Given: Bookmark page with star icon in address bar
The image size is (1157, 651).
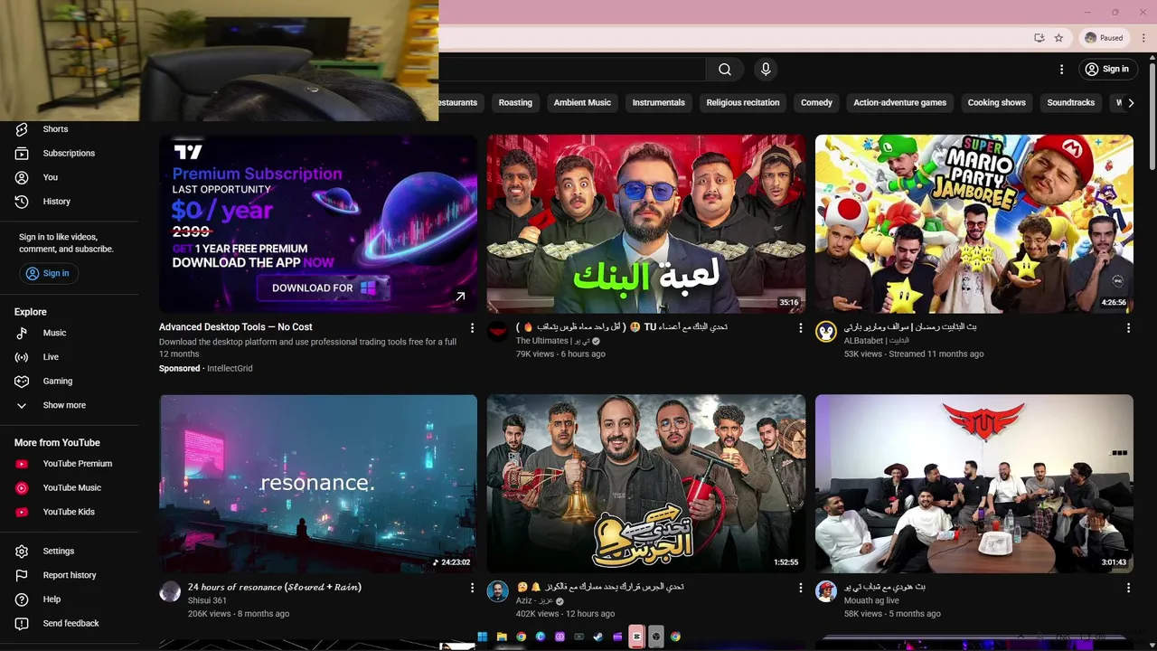Looking at the screenshot, I should click(x=1058, y=38).
